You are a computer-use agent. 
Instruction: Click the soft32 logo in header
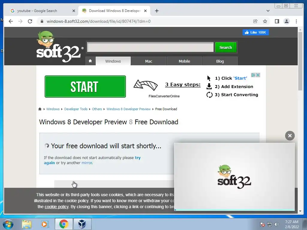click(x=59, y=47)
